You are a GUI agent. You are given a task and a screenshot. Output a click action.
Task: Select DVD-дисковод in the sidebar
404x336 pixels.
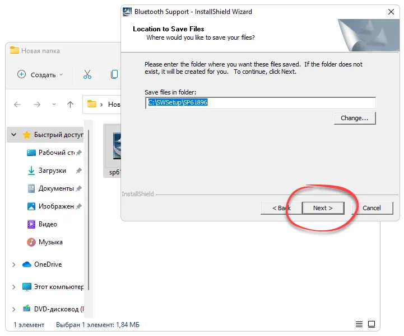53,309
